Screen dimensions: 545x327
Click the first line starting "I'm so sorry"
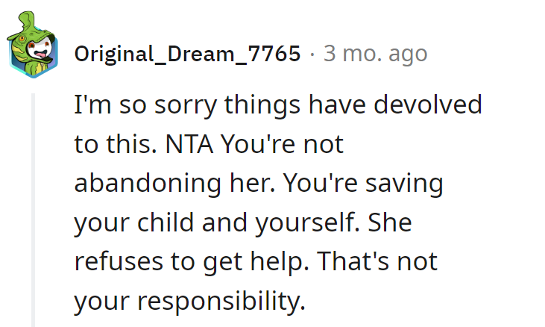(277, 105)
